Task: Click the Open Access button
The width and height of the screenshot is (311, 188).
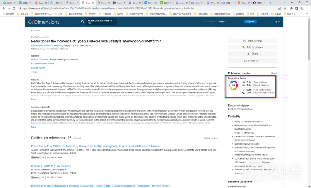Action: [x=252, y=41]
